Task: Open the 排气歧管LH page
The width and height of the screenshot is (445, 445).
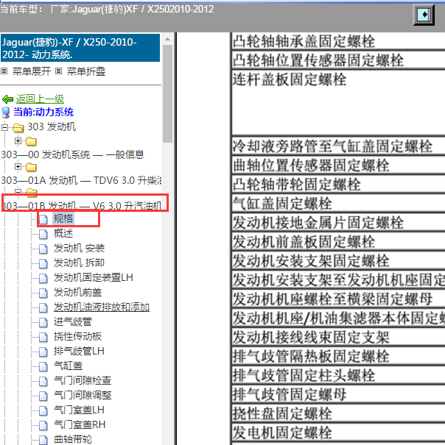Action: [x=79, y=351]
